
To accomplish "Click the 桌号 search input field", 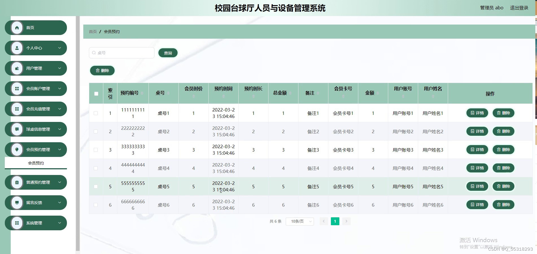I will click(x=121, y=52).
